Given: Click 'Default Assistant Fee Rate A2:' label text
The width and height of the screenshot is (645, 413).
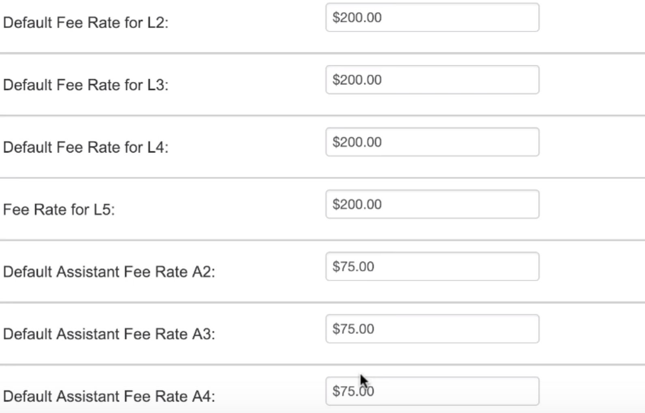Looking at the screenshot, I should (x=109, y=272).
